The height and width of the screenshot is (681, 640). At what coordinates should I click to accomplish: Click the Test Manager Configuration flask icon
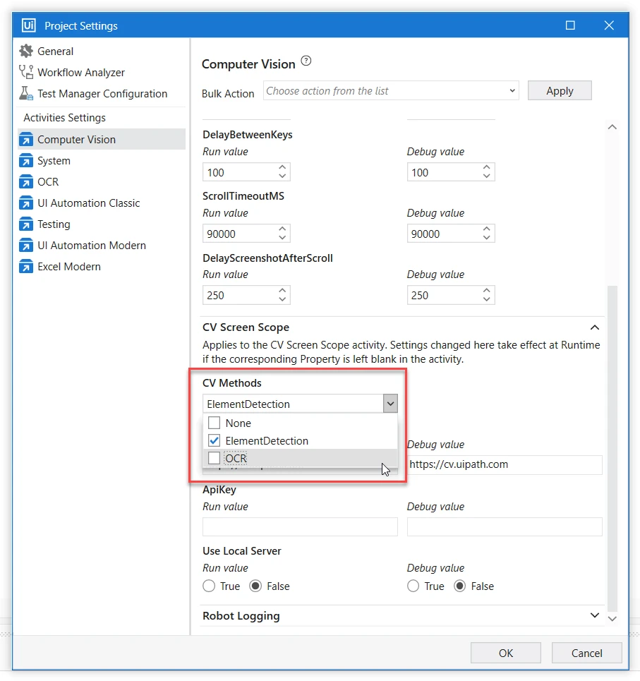point(26,93)
